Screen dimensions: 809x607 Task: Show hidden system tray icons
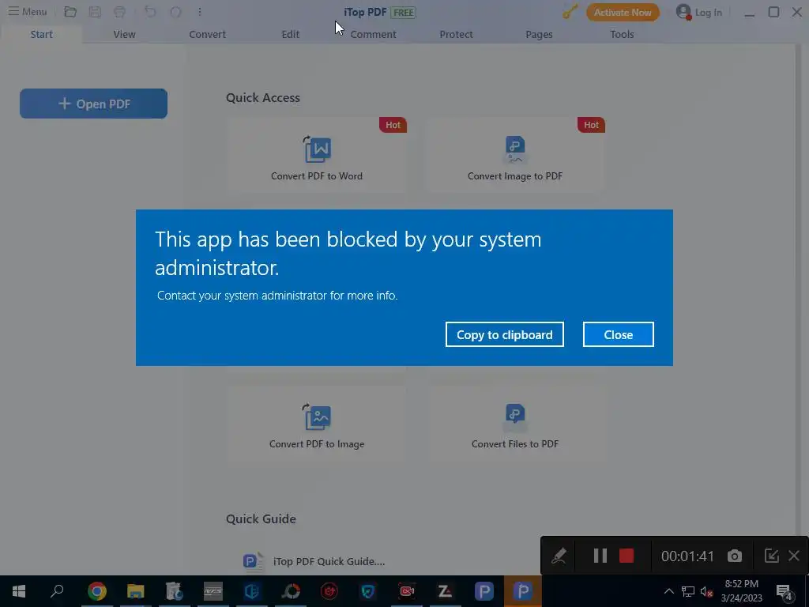tap(668, 591)
